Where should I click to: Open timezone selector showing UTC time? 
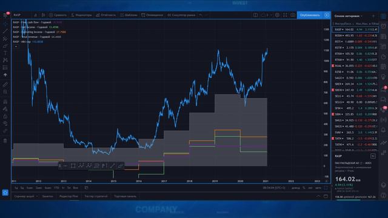point(274,188)
